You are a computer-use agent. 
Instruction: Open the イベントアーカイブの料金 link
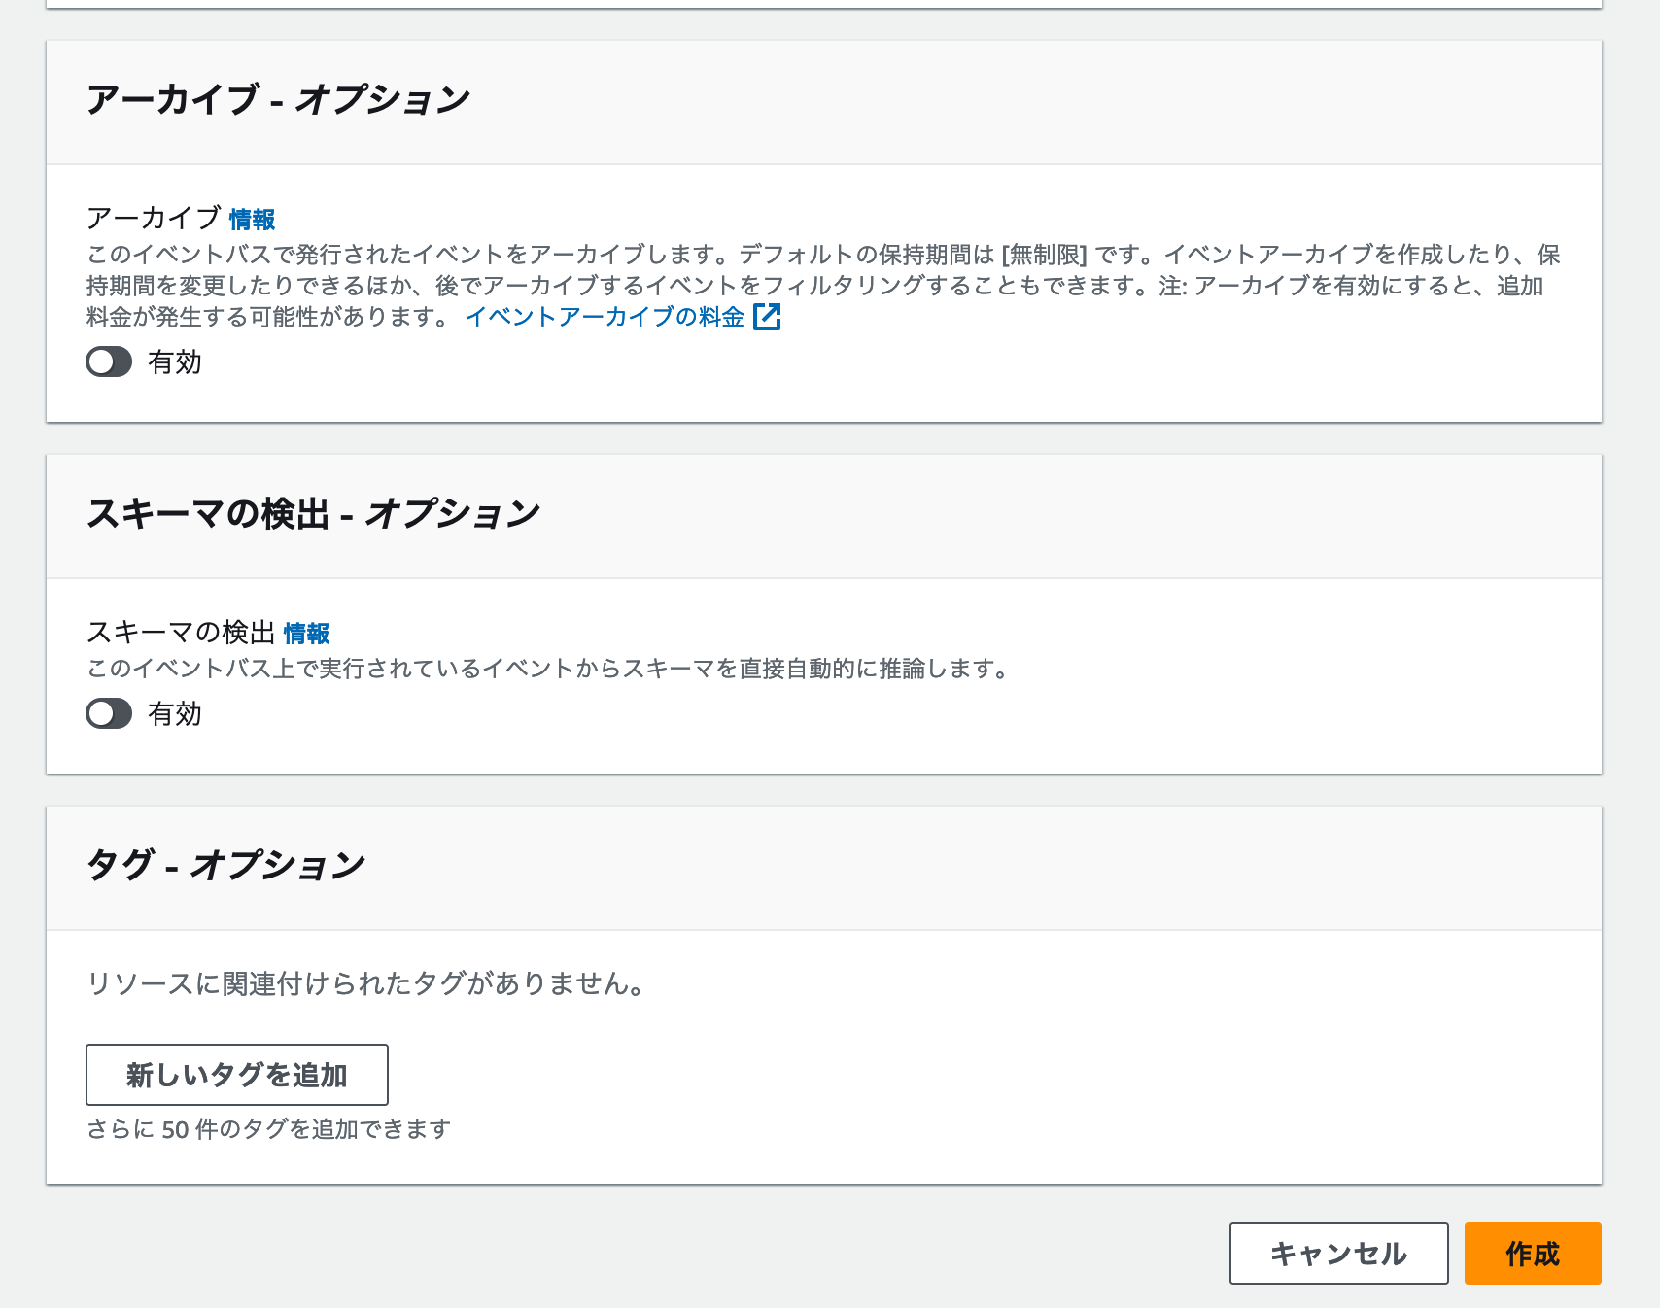coord(605,317)
